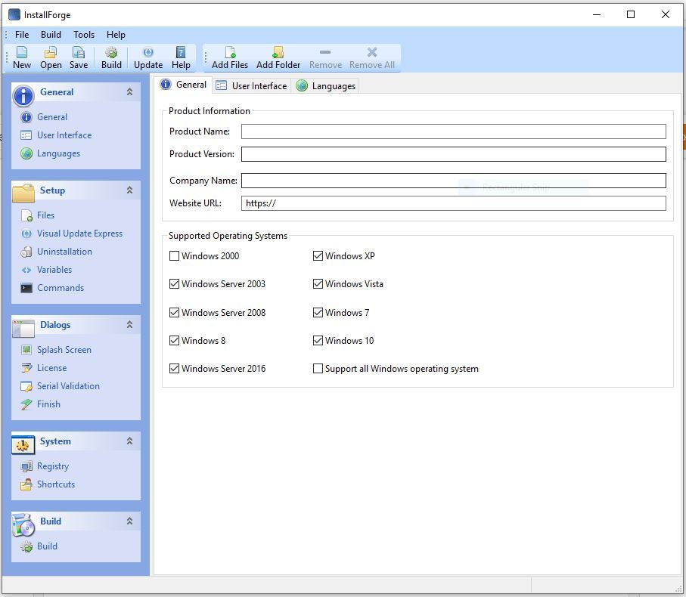Click the Help book toolbar icon
This screenshot has width=686, height=597.
181,52
